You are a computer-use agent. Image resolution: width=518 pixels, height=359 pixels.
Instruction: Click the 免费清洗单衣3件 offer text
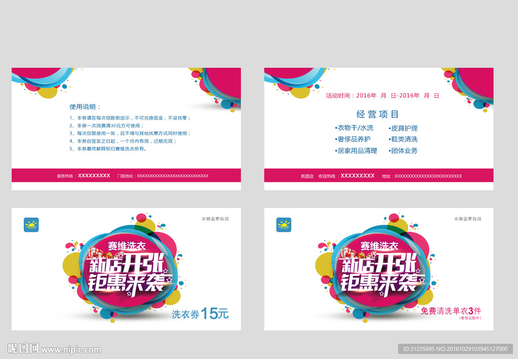pyautogui.click(x=451, y=311)
